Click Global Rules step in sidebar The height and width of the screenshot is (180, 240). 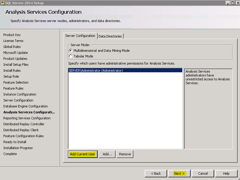12,47
